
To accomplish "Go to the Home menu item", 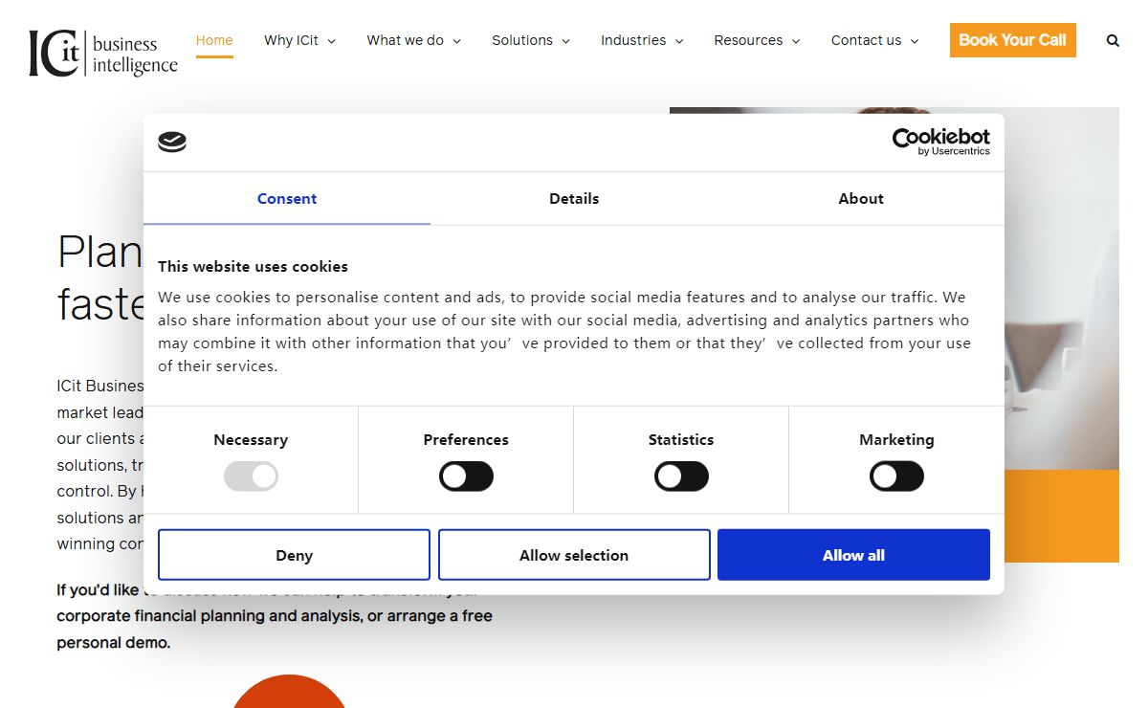I will [x=214, y=40].
